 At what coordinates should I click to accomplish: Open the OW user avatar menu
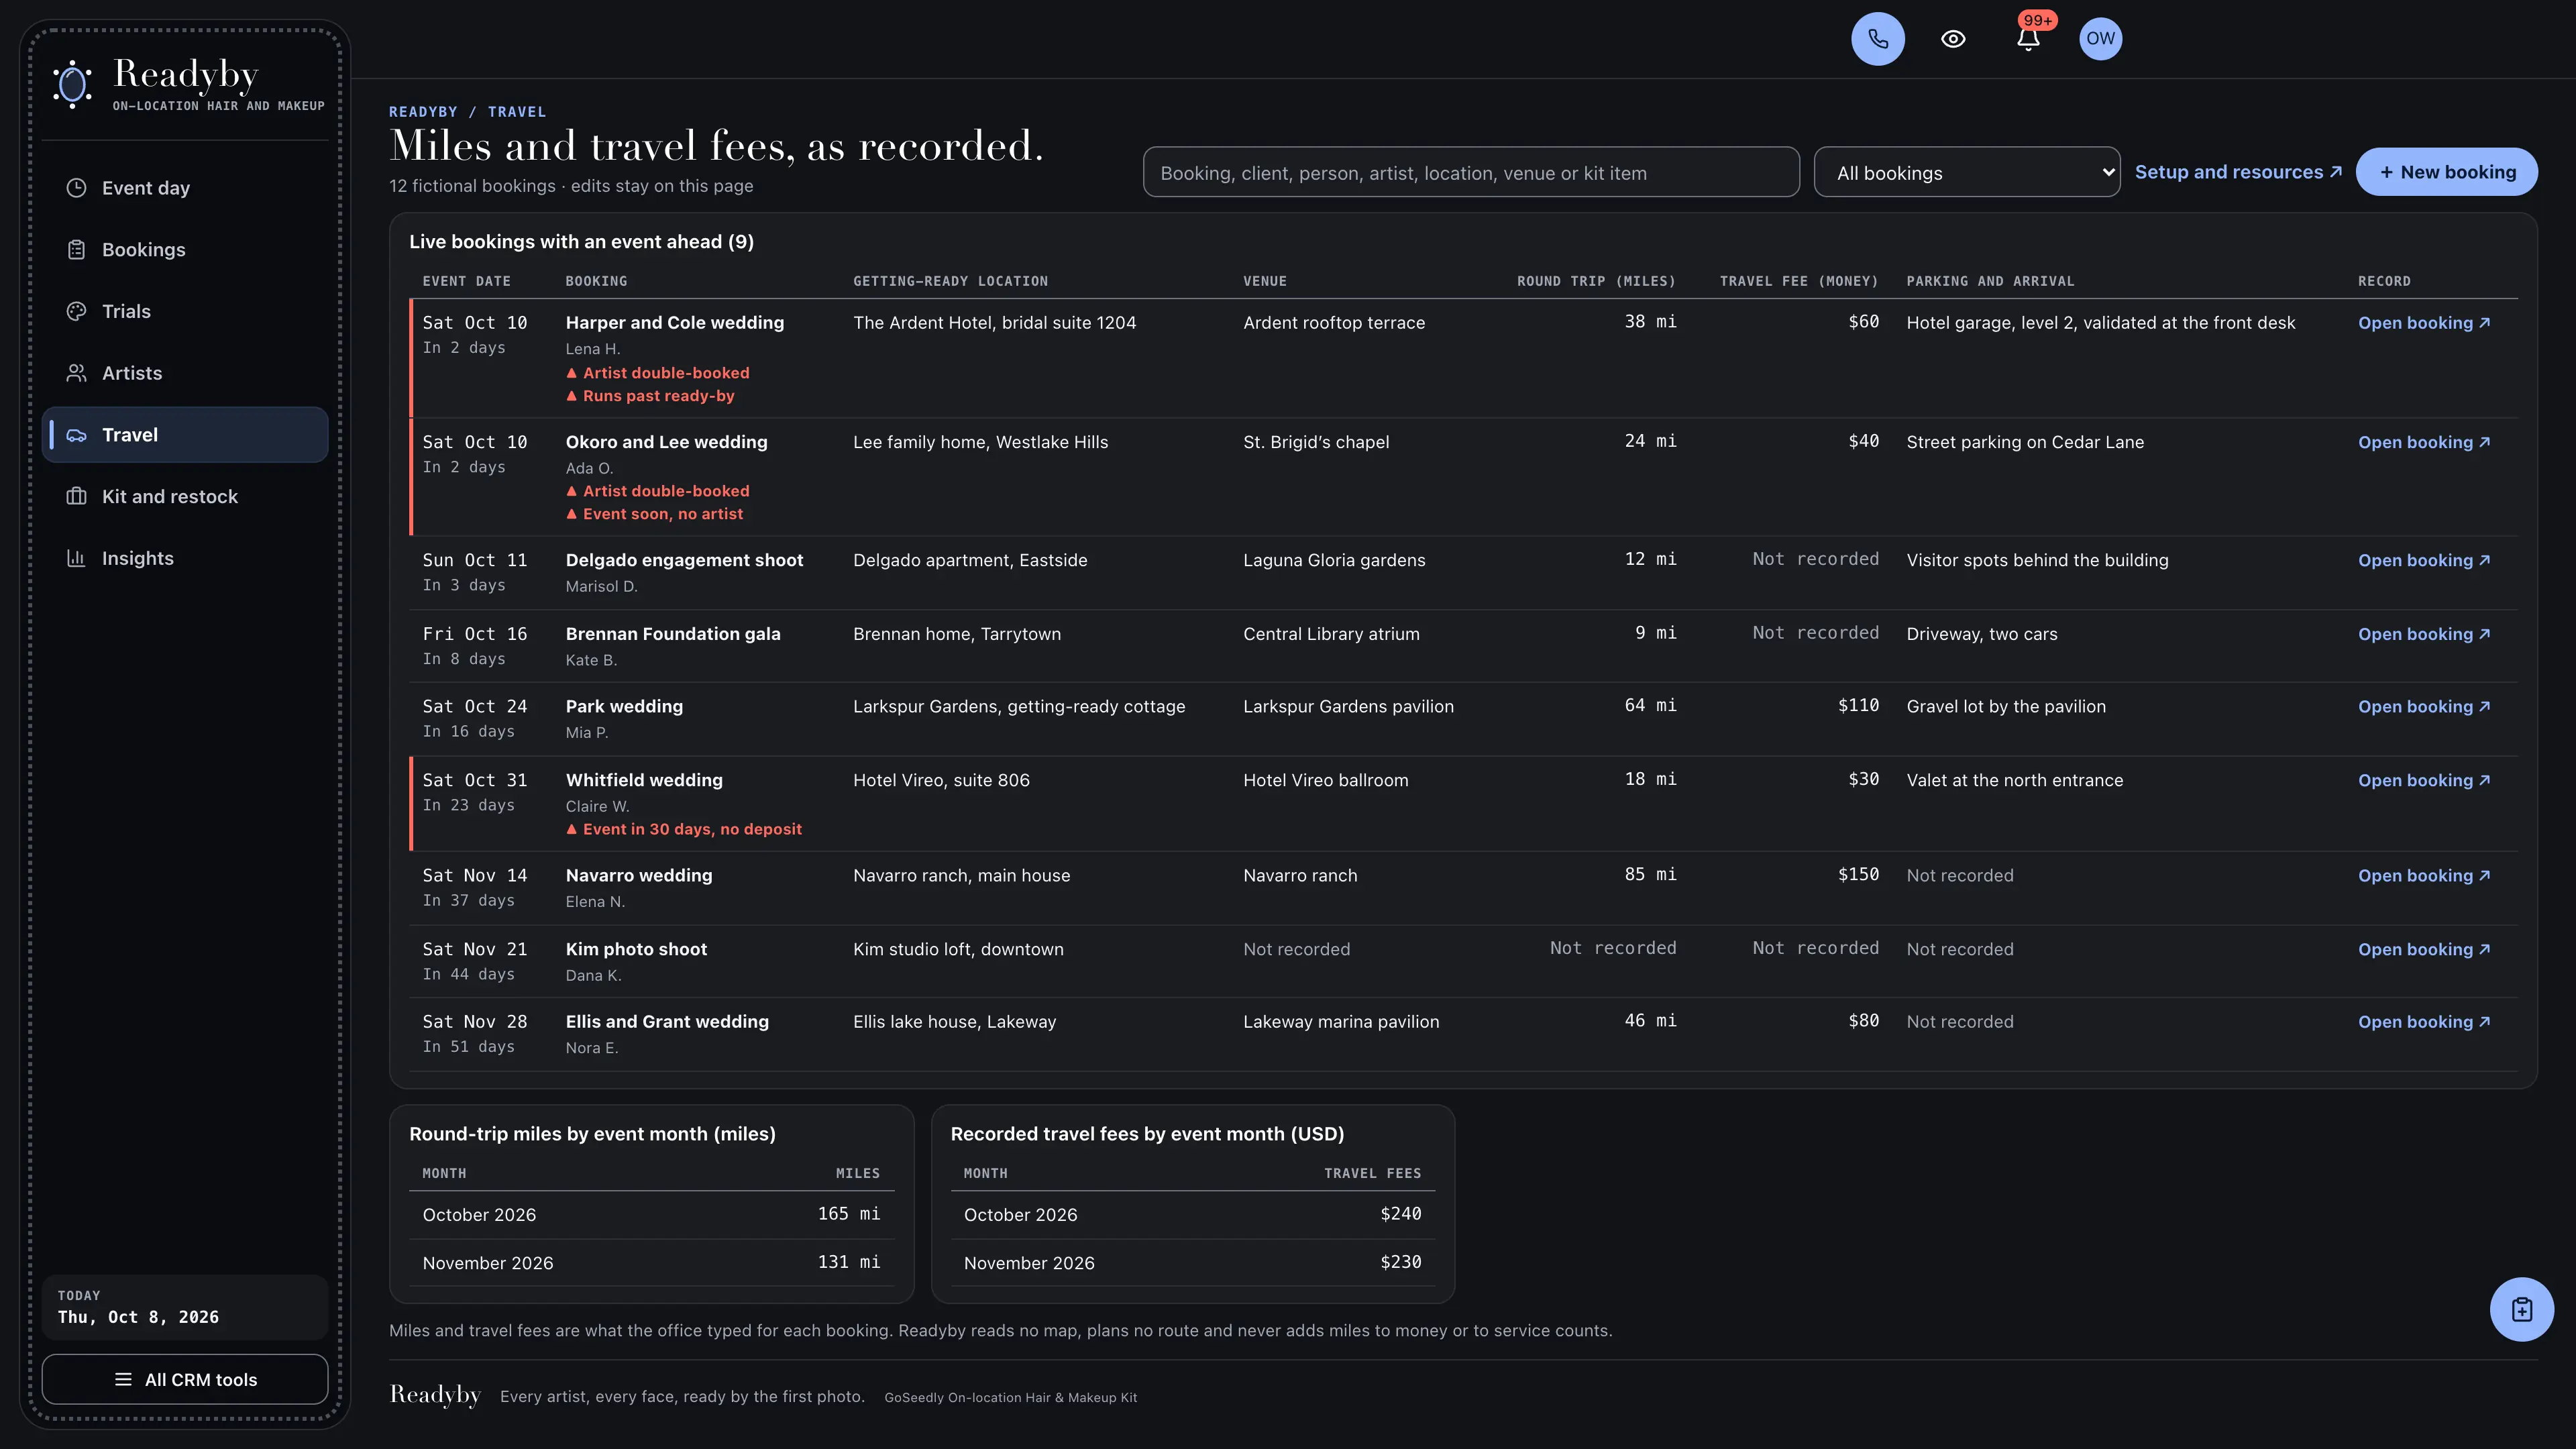pyautogui.click(x=2100, y=39)
